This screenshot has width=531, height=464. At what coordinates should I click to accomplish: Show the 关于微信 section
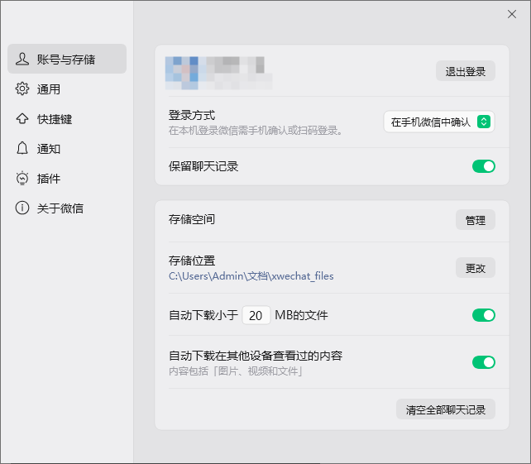67,208
